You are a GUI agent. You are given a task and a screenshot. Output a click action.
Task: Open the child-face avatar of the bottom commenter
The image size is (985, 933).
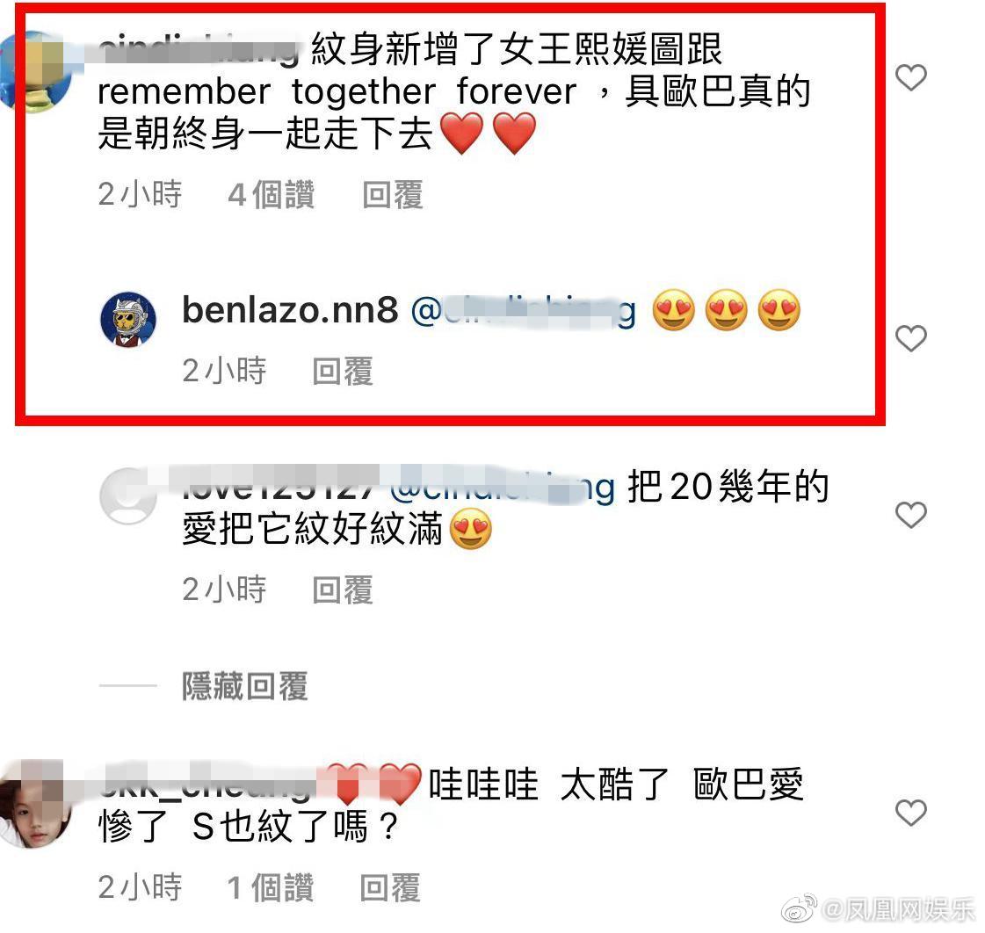34,804
